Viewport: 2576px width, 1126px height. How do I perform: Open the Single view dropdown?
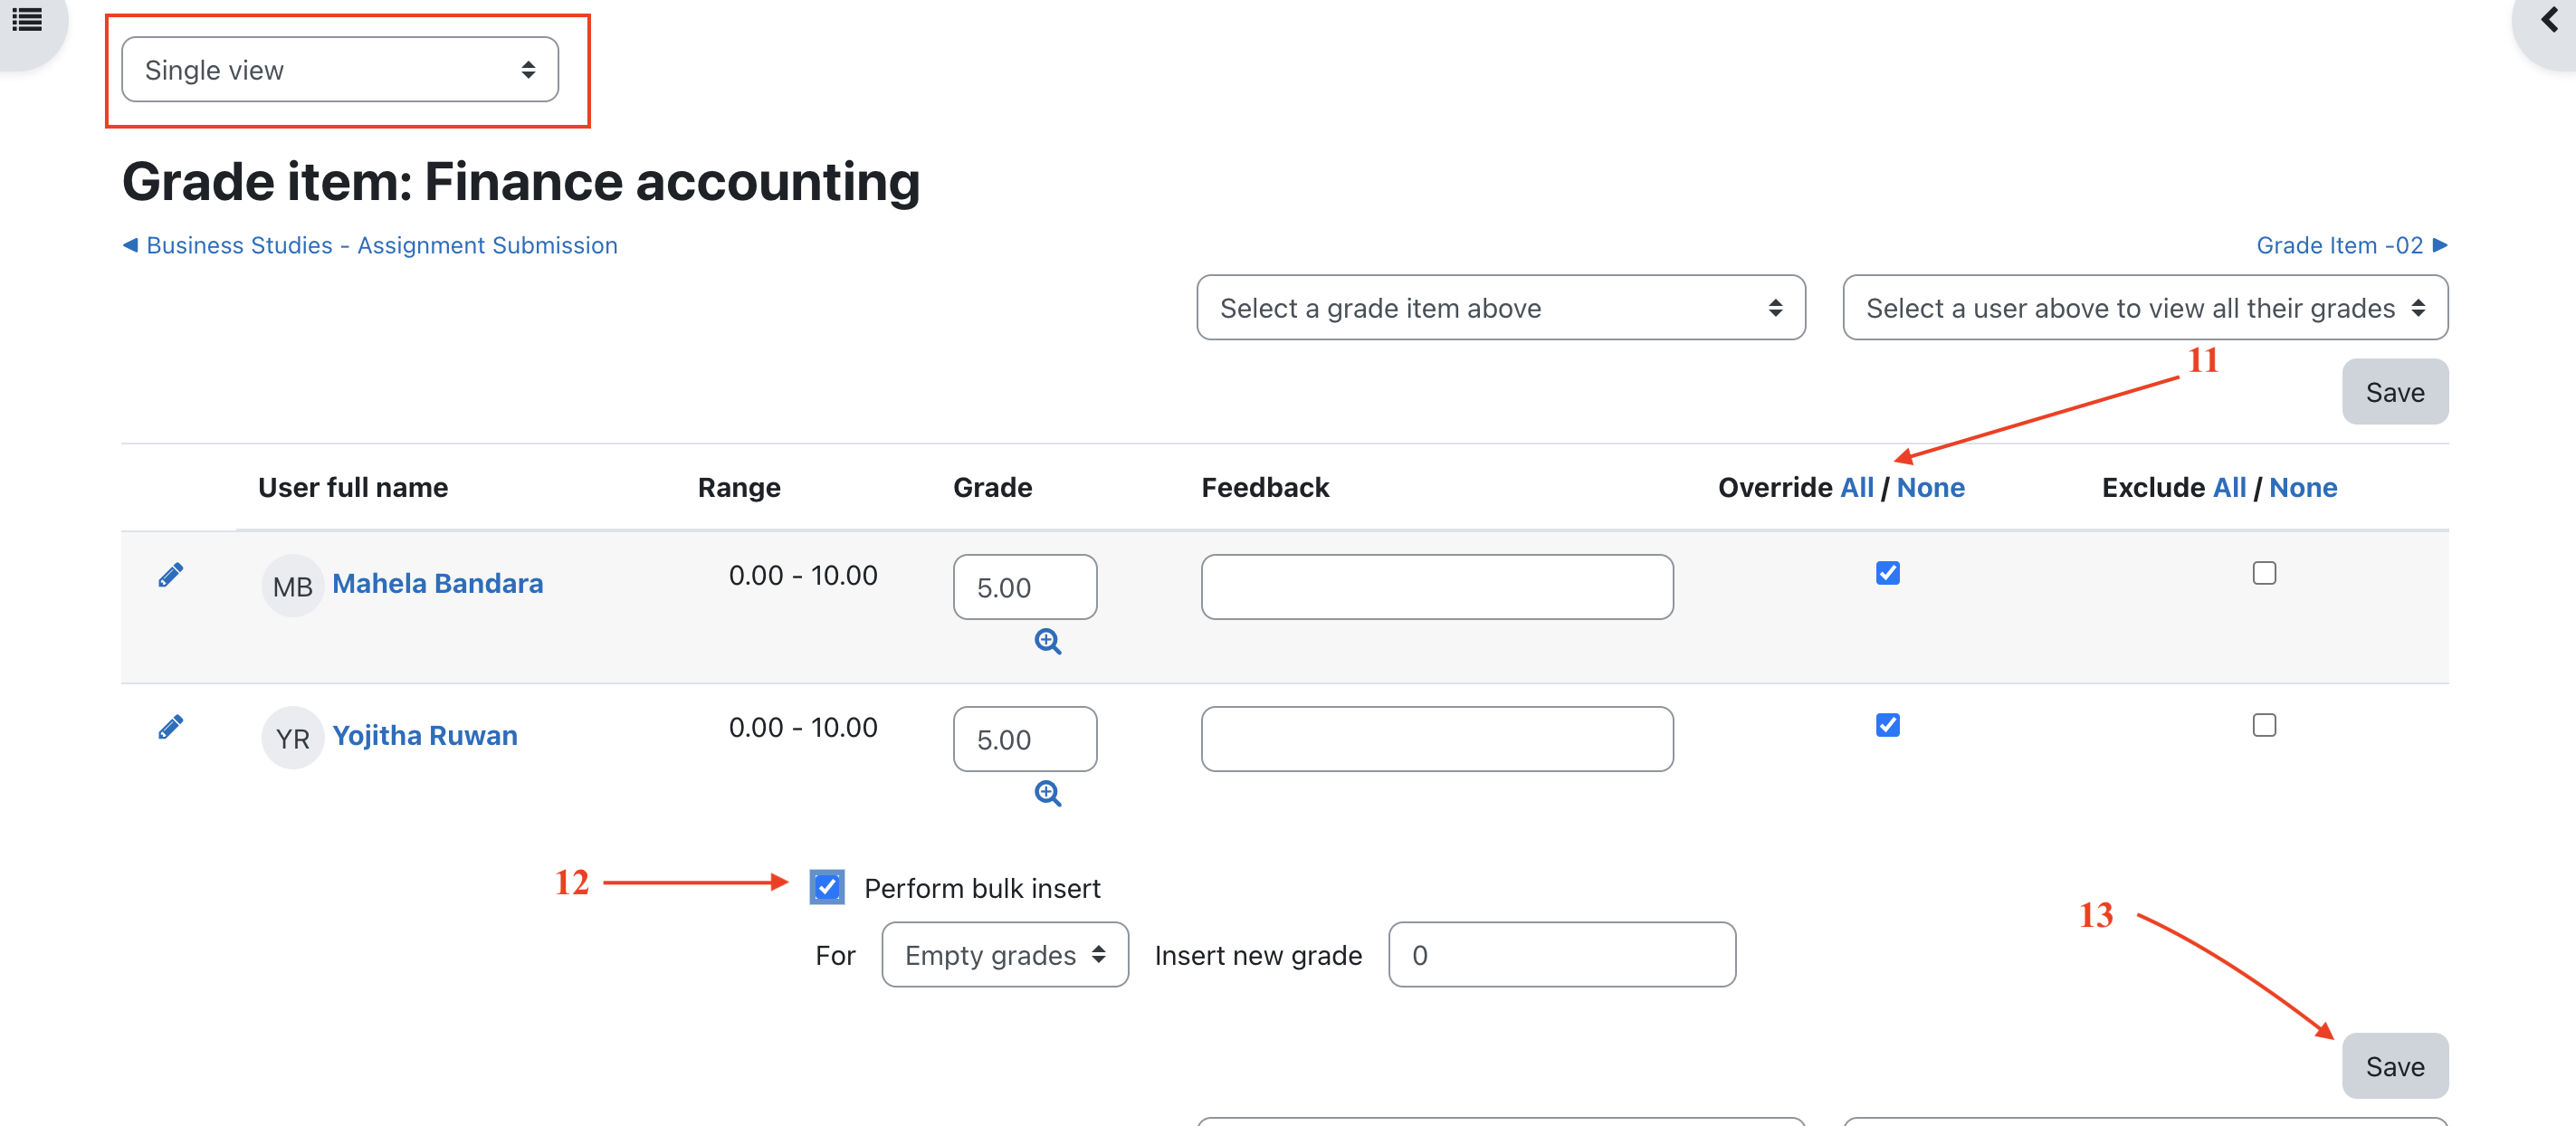point(340,70)
